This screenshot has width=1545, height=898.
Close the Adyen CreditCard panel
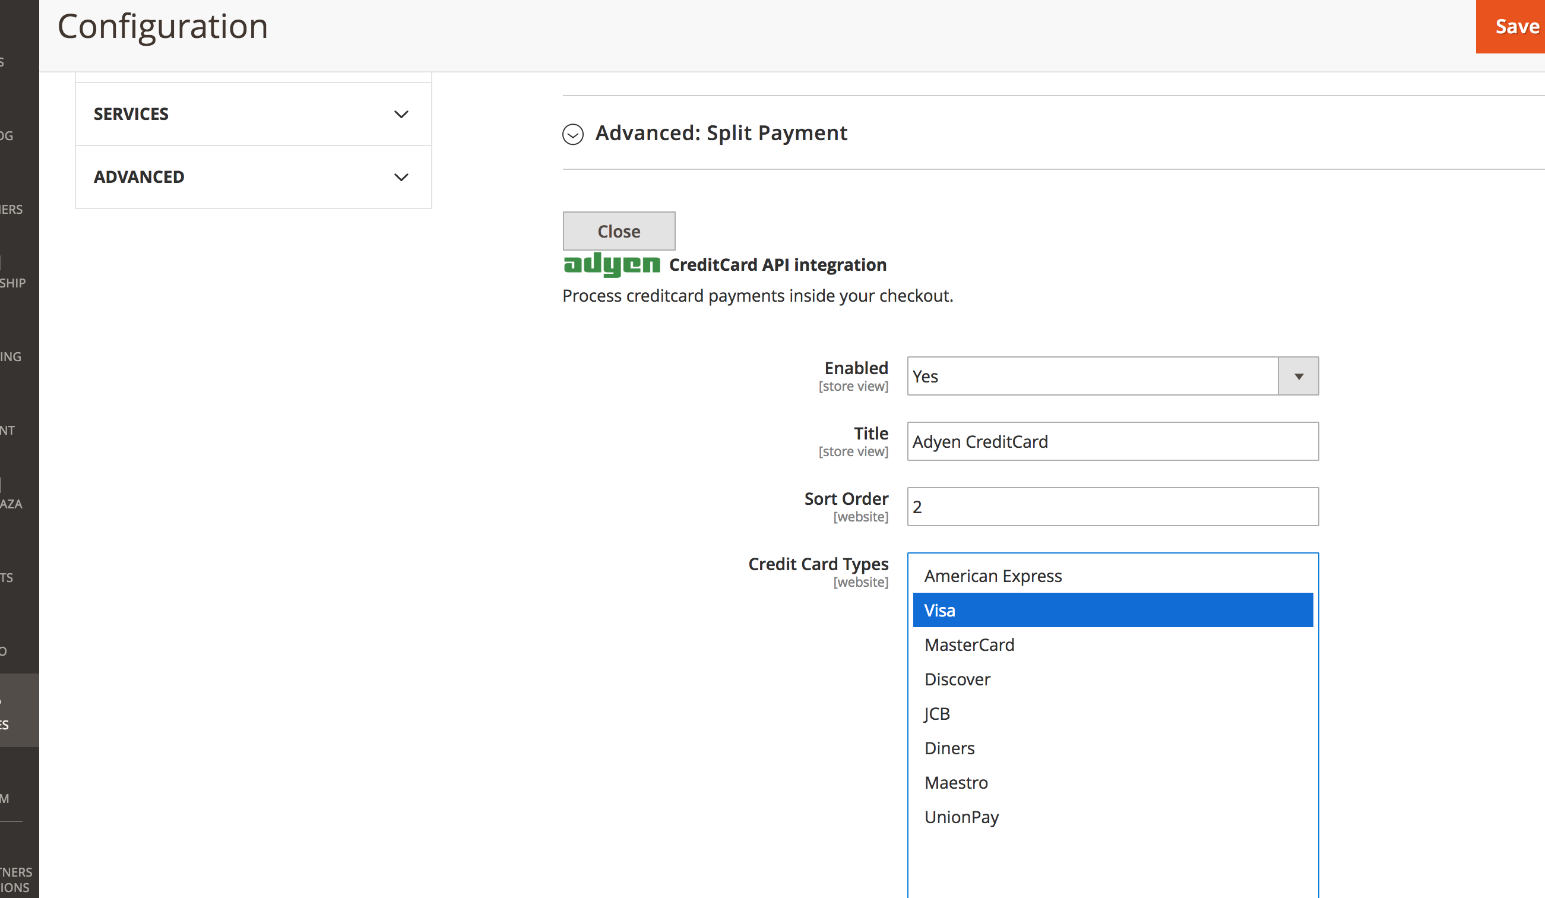(x=618, y=231)
